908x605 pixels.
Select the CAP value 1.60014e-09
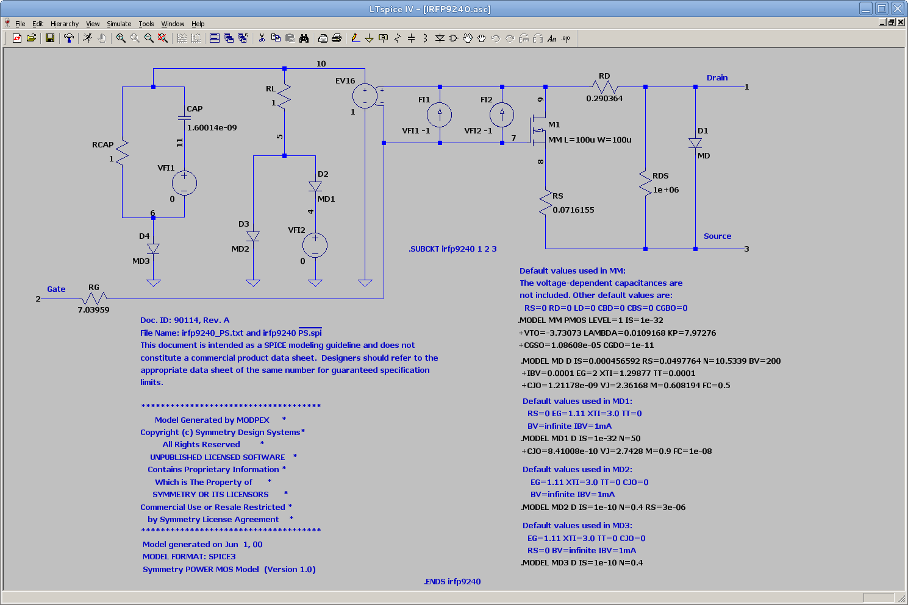click(x=212, y=127)
